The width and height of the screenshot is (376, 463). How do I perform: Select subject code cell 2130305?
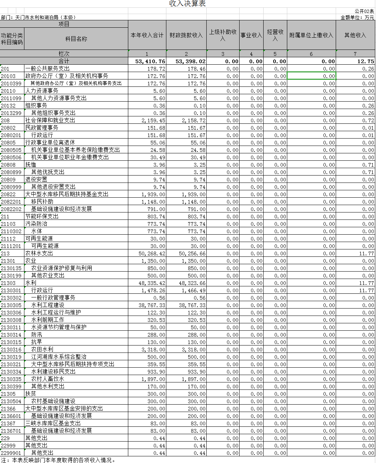(x=11, y=305)
